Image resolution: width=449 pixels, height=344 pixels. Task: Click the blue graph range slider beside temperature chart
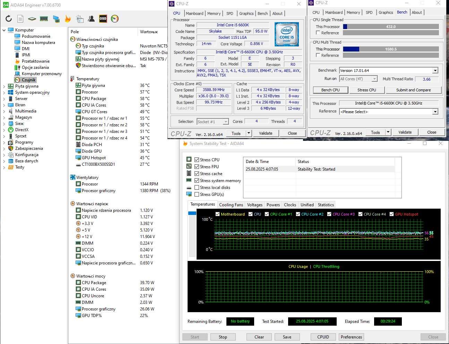pyautogui.click(x=192, y=213)
